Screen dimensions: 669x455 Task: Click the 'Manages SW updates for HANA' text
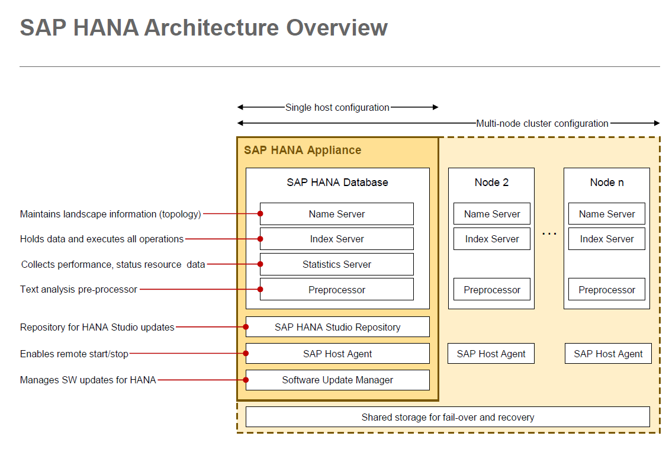pyautogui.click(x=88, y=380)
